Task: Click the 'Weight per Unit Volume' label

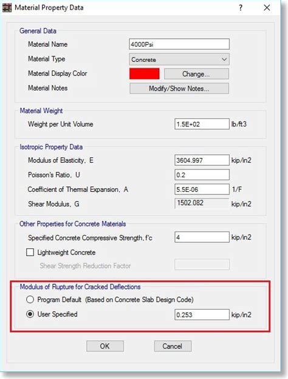Action: tap(60, 124)
